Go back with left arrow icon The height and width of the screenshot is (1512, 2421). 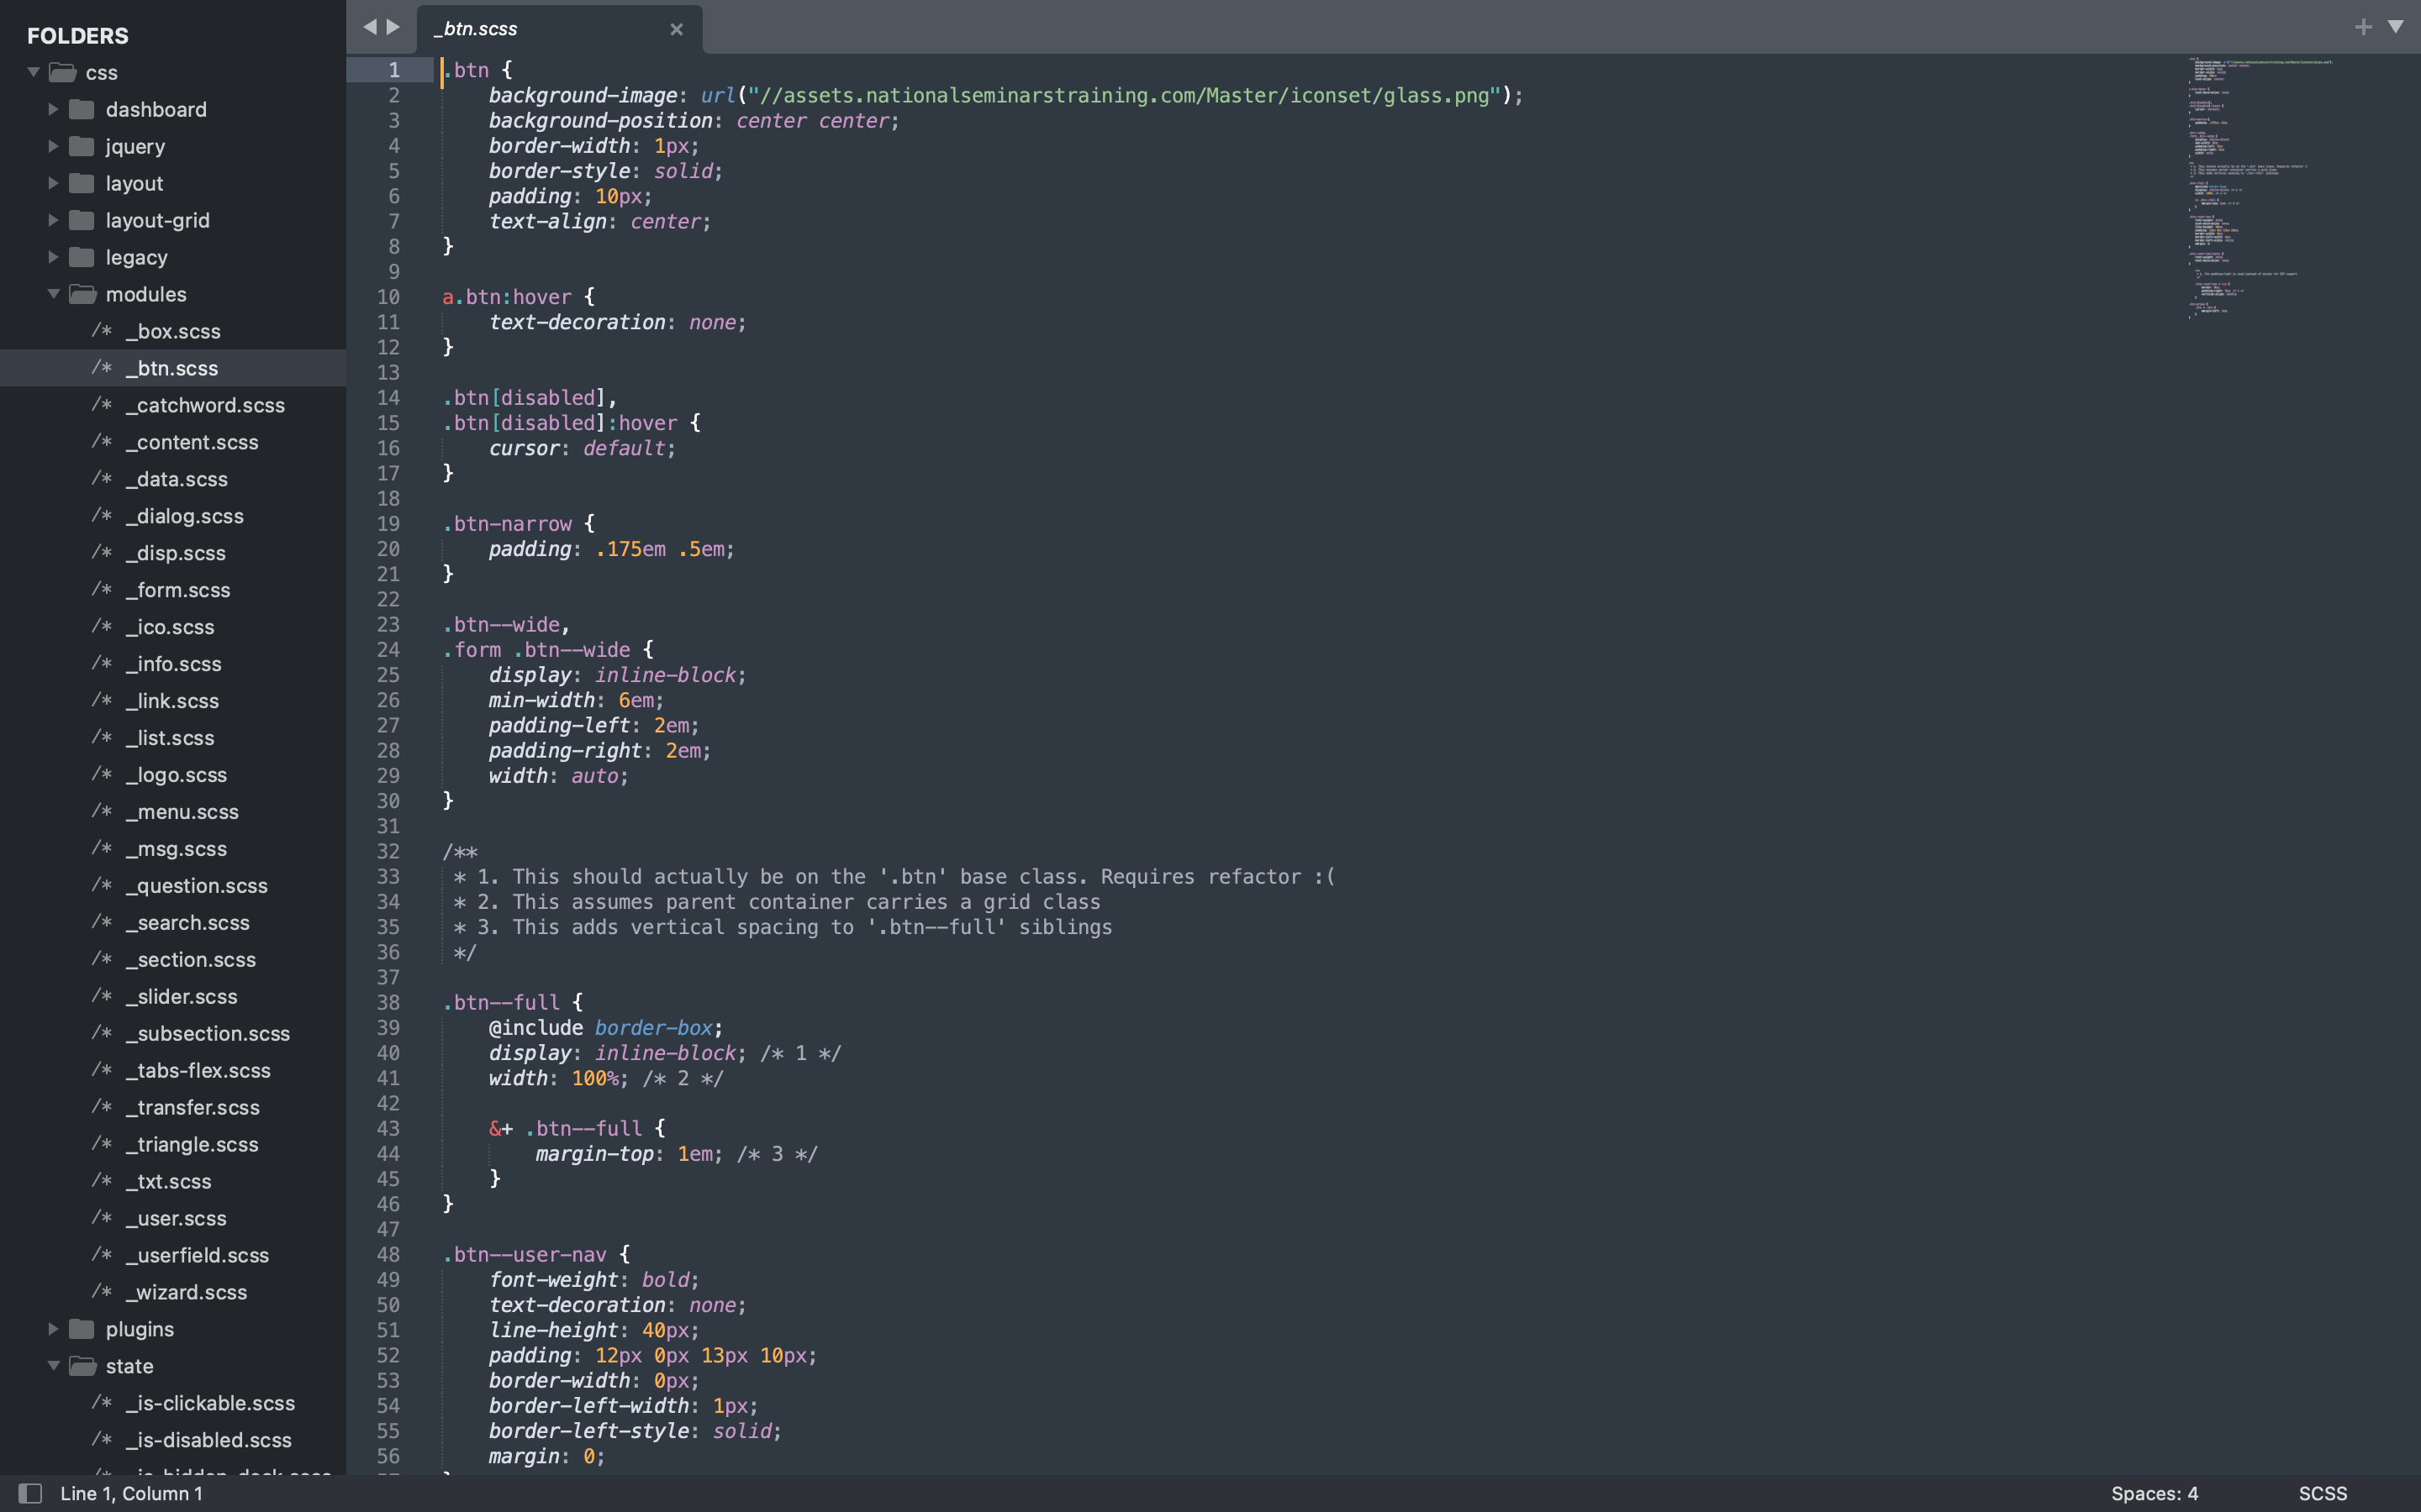(x=369, y=27)
